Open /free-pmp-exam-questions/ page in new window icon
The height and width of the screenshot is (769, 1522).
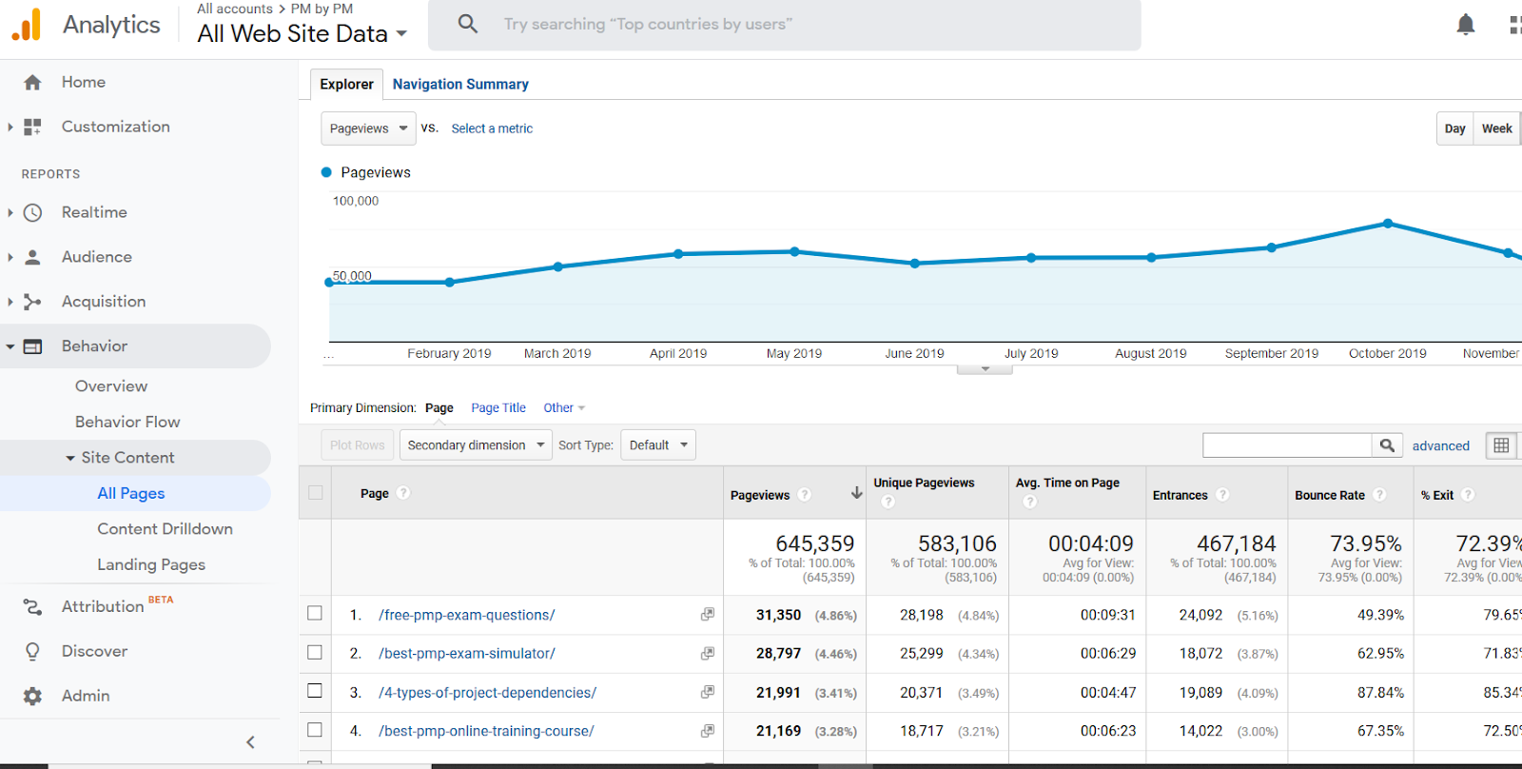tap(707, 615)
